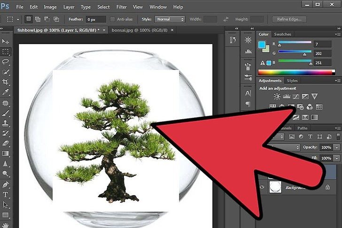Open the Fill dropdown arrow

[x=337, y=159]
